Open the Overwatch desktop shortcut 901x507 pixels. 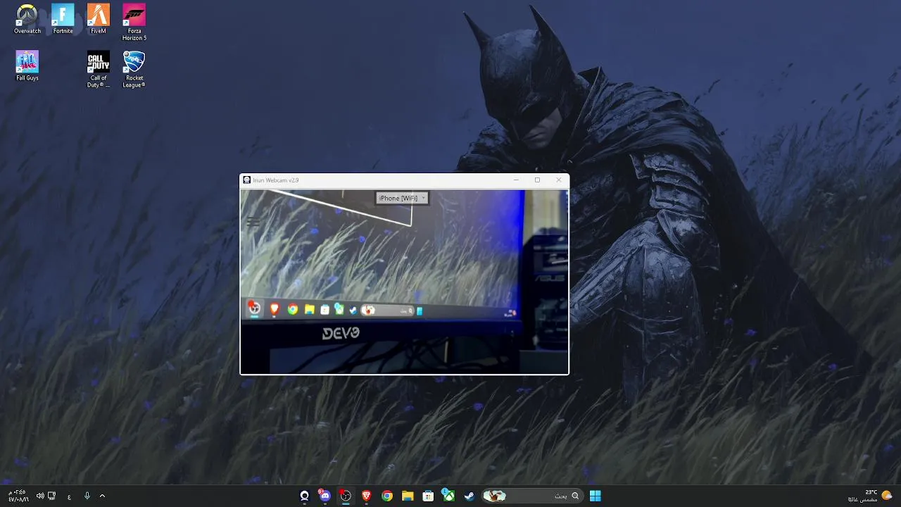pos(27,19)
